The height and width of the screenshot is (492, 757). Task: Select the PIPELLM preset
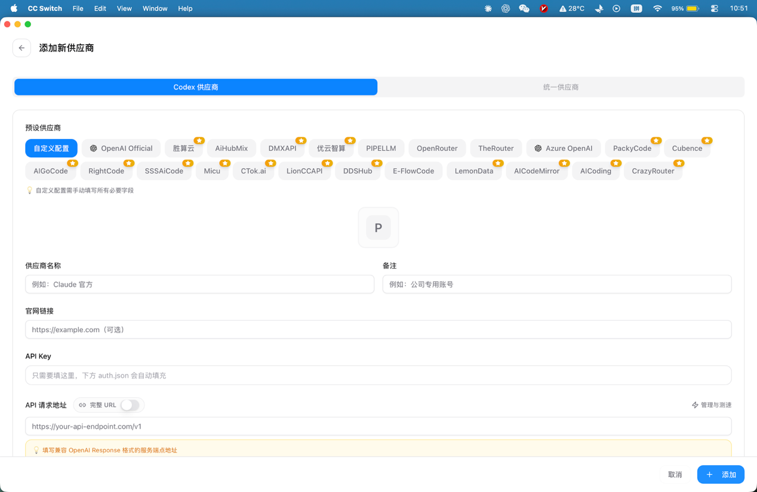point(381,148)
